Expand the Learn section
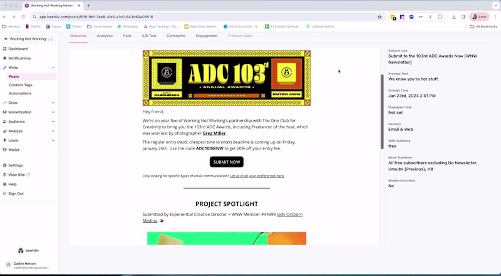 pos(53,141)
